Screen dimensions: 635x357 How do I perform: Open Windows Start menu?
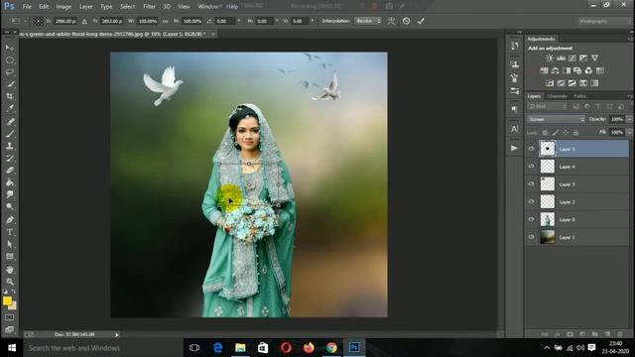pyautogui.click(x=12, y=348)
